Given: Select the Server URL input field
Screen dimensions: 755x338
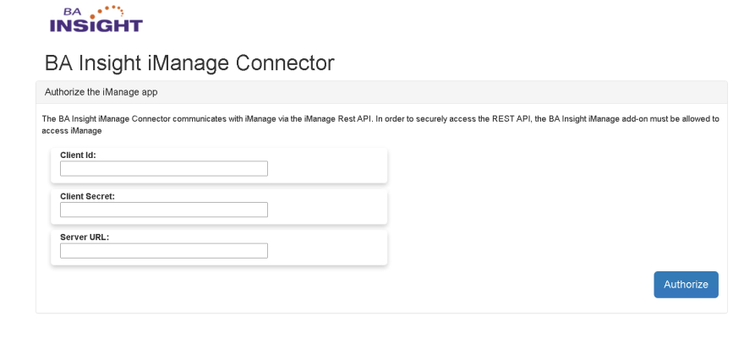Looking at the screenshot, I should point(163,251).
